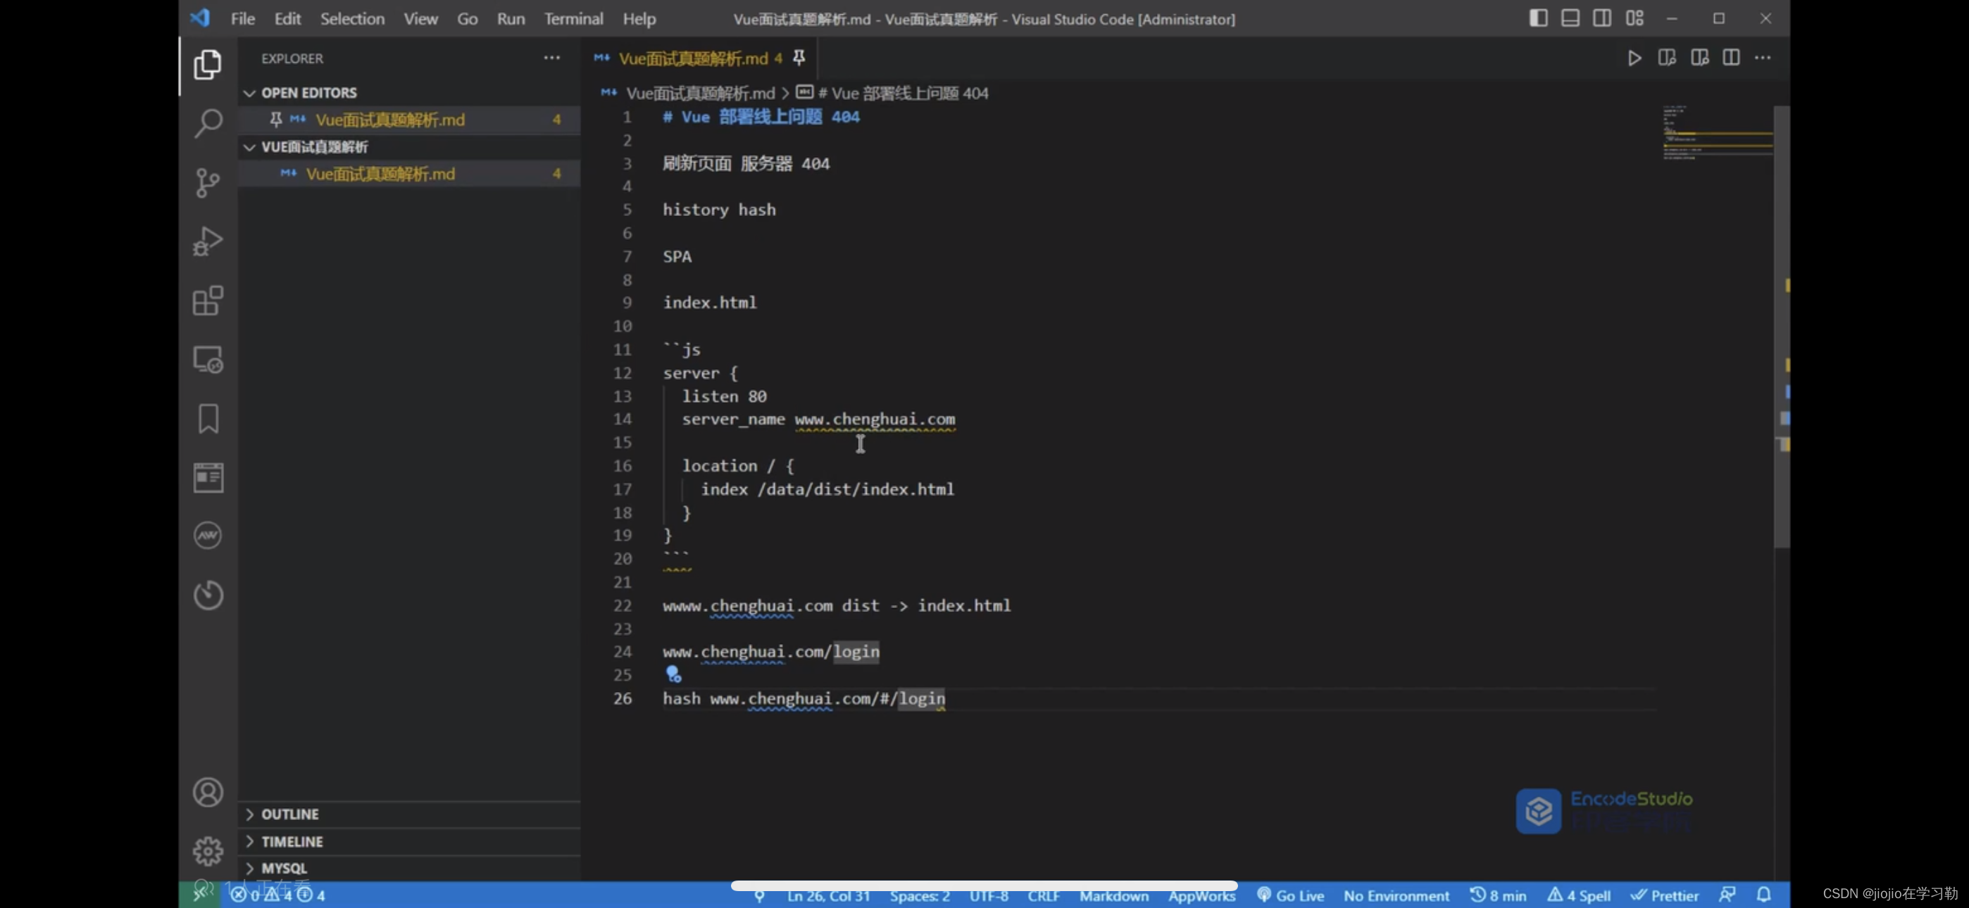Click the VS Code logo icon

(200, 18)
